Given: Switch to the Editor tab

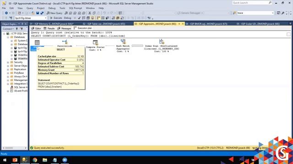Looking at the screenshot, I should click(36, 28).
